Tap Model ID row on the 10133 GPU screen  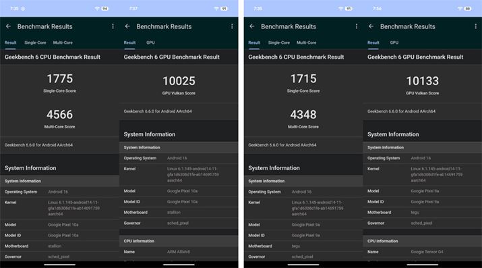click(x=423, y=202)
